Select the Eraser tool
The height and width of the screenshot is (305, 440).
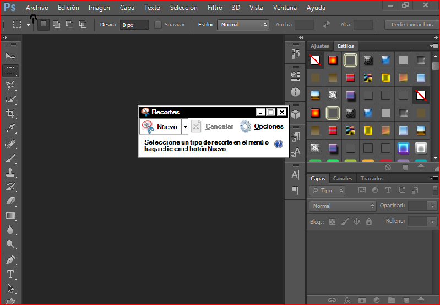point(10,201)
